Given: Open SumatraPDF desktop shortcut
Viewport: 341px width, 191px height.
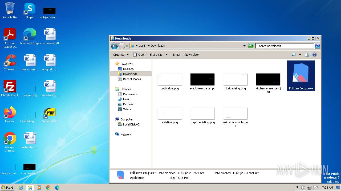Looking at the screenshot, I should click(50, 115).
